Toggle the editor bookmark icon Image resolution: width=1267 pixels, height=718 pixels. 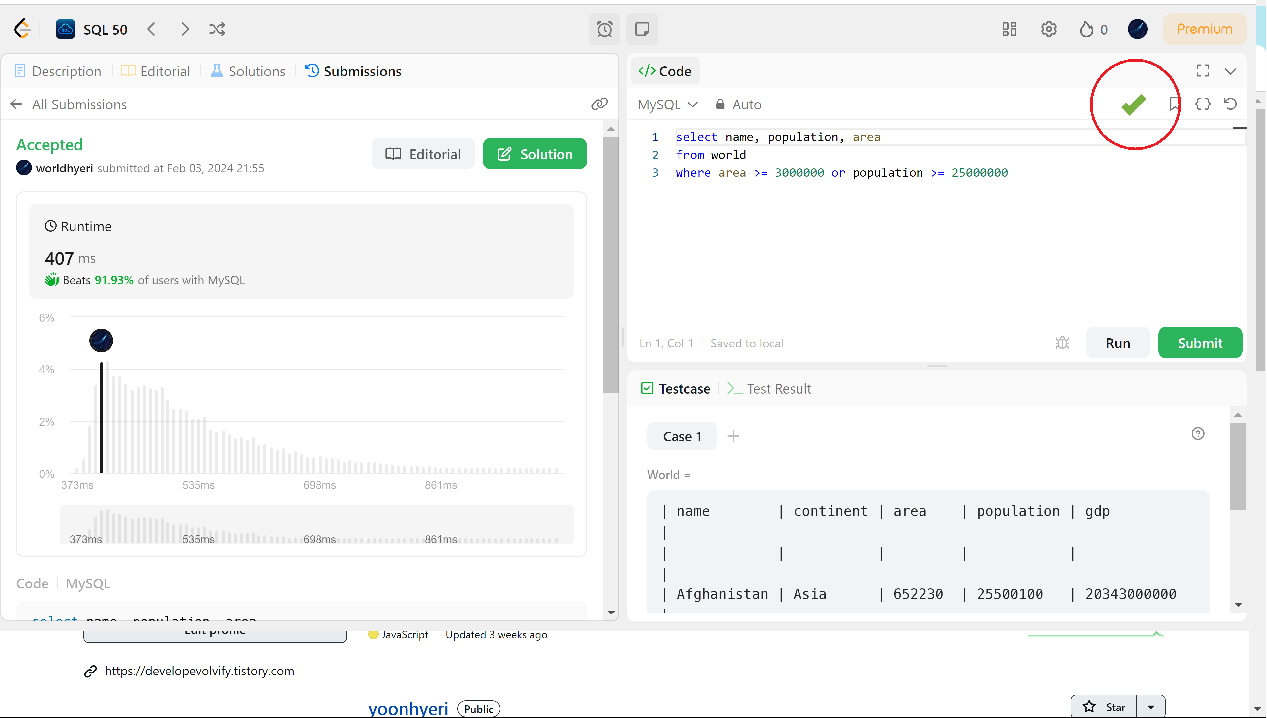point(1174,104)
